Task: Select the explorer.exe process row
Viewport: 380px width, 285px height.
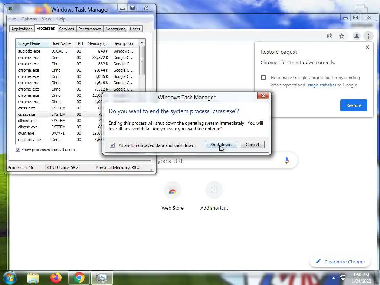Action: (x=59, y=140)
